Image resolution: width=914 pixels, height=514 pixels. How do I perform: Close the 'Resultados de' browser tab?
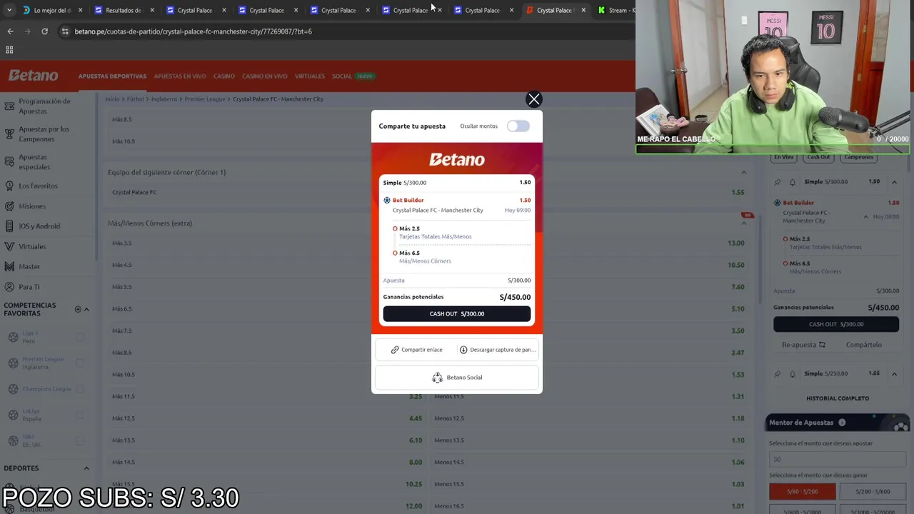(152, 10)
